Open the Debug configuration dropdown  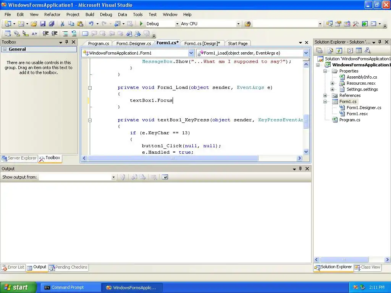pyautogui.click(x=177, y=24)
